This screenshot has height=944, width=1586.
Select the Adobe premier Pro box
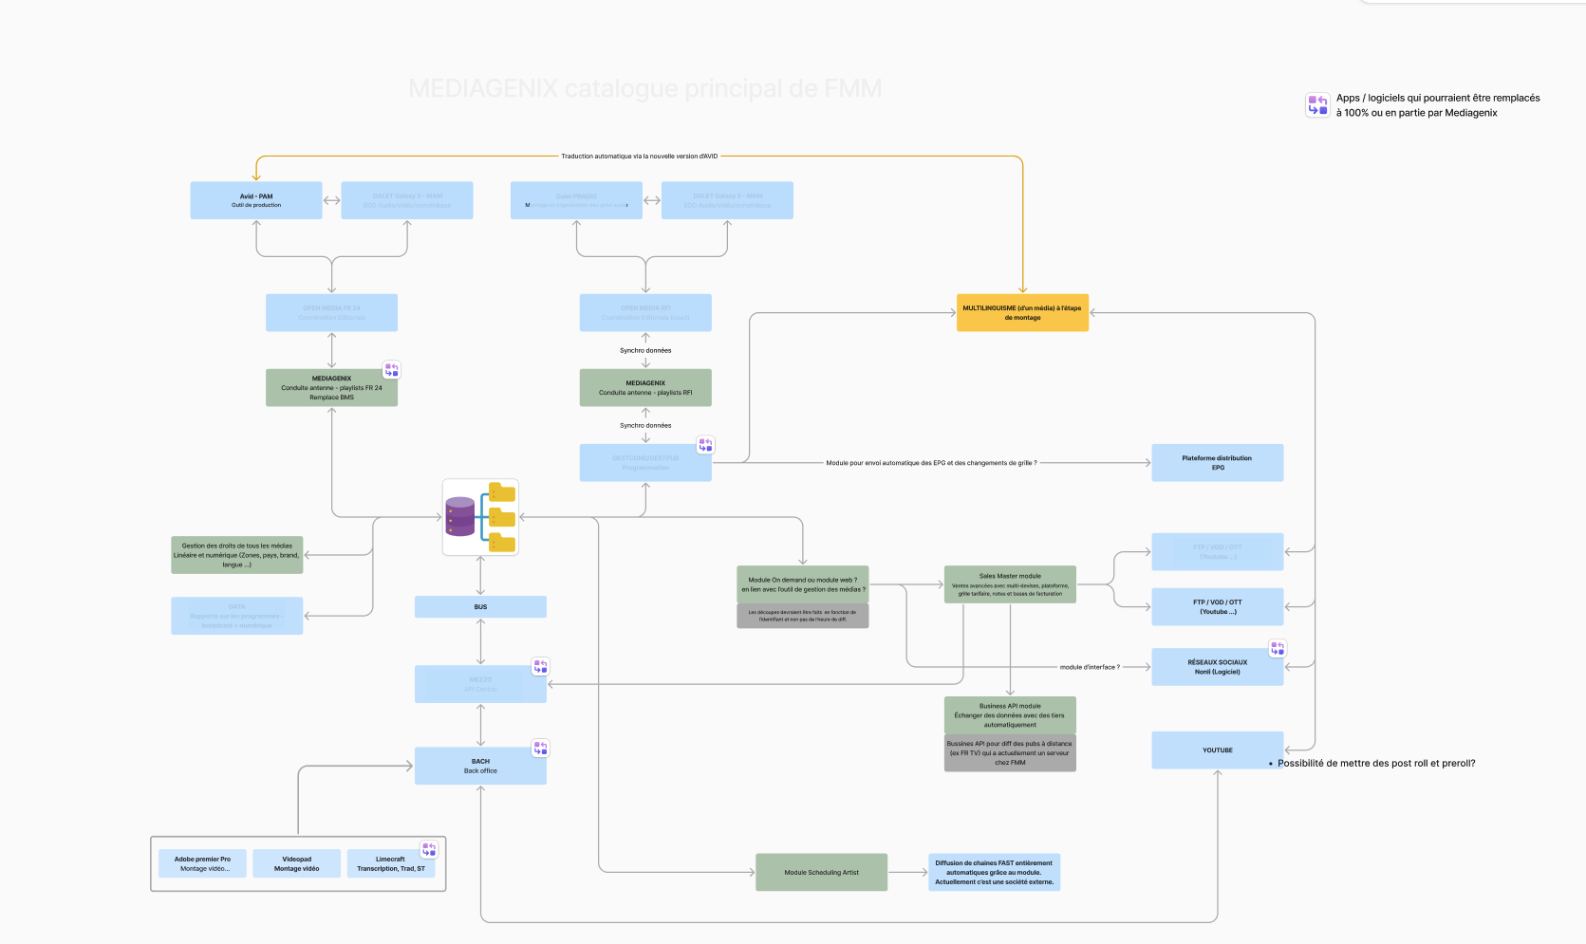coord(202,863)
